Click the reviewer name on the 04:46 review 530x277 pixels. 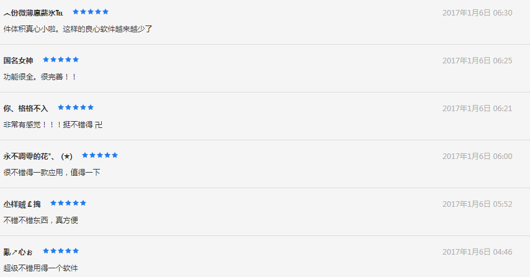click(18, 252)
